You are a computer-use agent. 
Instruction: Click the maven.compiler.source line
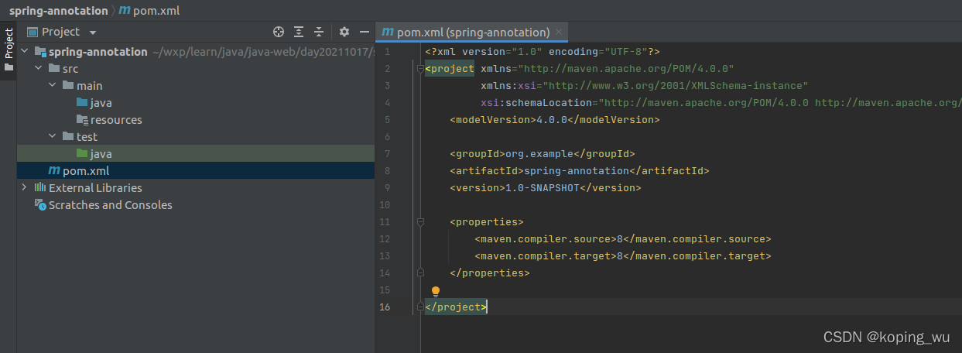pyautogui.click(x=623, y=239)
